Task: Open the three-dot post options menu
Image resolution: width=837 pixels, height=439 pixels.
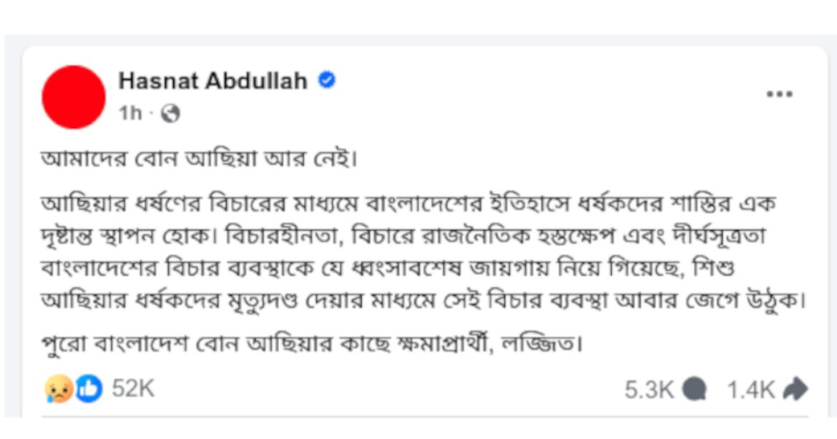Action: 779,95
